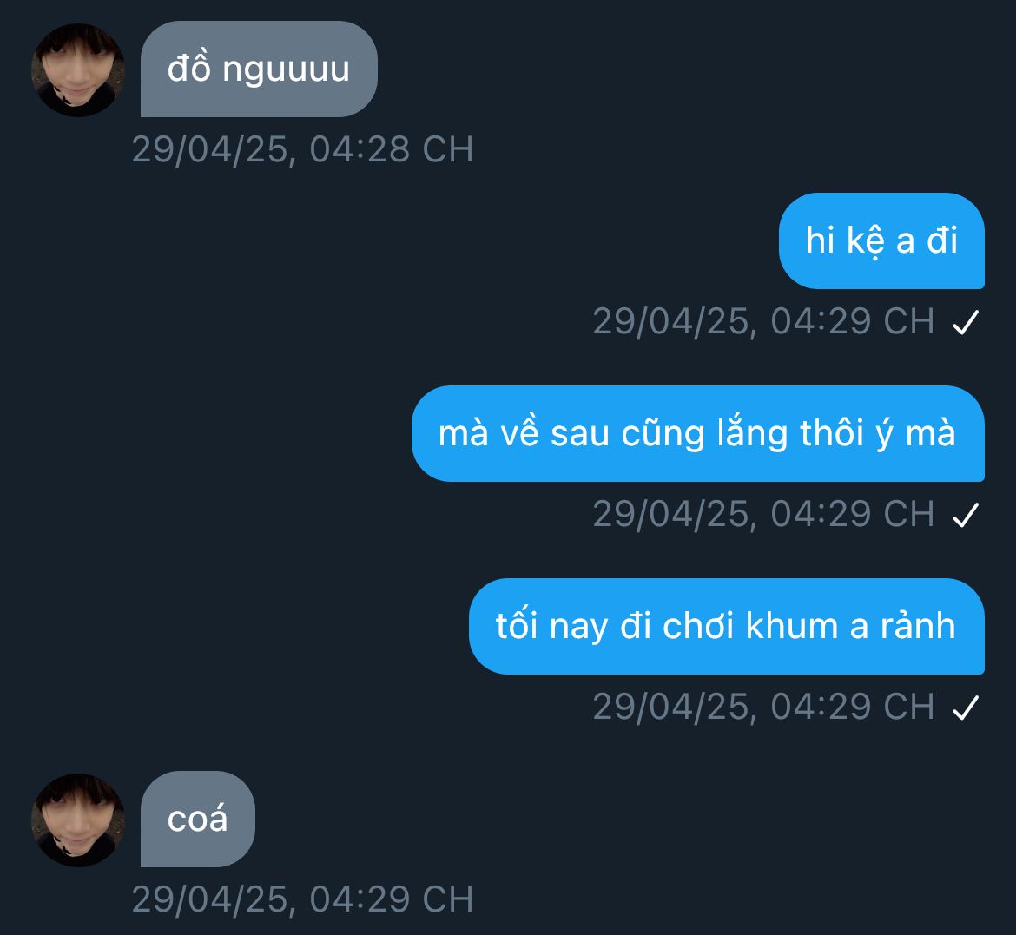This screenshot has height=935, width=1016.
Task: Click the word "nguuuu" in first message
Action: click(x=286, y=70)
